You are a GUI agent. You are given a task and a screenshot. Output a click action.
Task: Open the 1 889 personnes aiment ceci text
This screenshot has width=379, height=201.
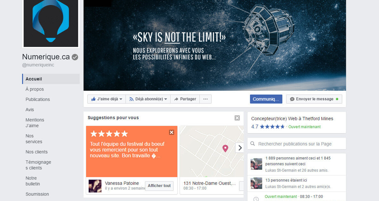(298, 161)
